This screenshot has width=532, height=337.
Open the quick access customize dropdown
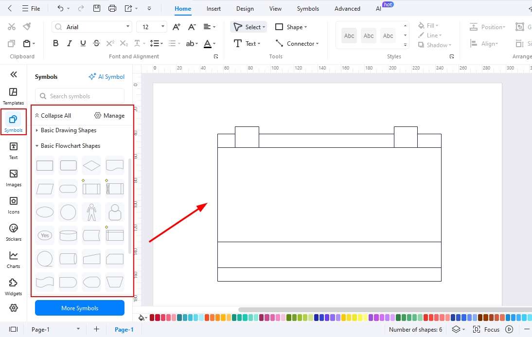149,8
